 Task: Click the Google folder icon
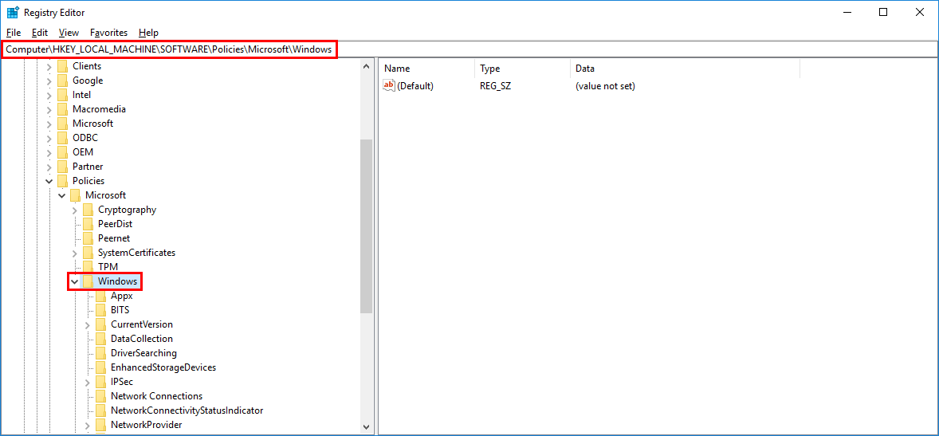(x=61, y=81)
